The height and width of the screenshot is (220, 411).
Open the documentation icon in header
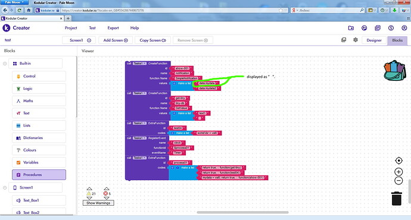pyautogui.click(x=378, y=28)
